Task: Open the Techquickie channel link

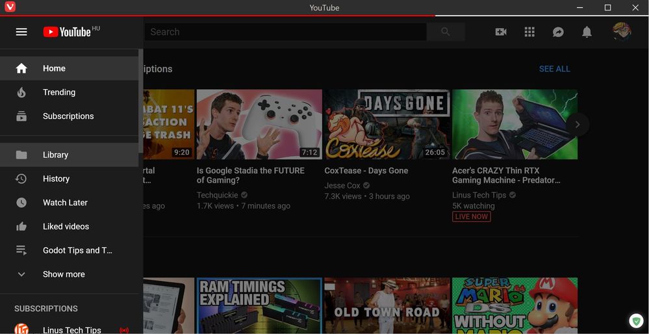Action: coord(218,195)
